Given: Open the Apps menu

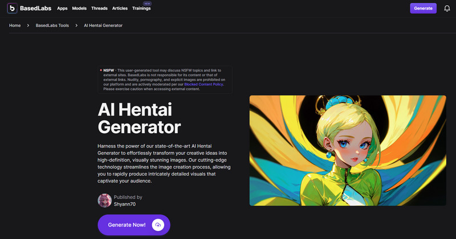Looking at the screenshot, I should click(x=62, y=9).
